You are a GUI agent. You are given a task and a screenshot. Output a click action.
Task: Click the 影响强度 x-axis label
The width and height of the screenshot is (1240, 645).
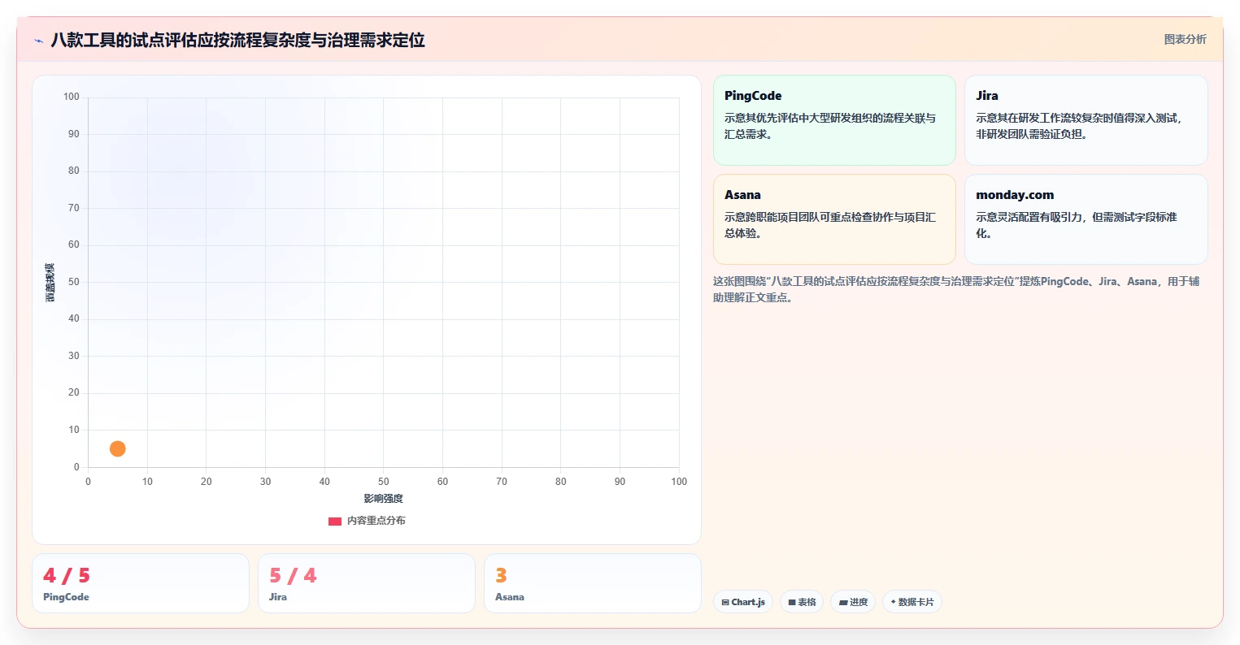pyautogui.click(x=384, y=499)
